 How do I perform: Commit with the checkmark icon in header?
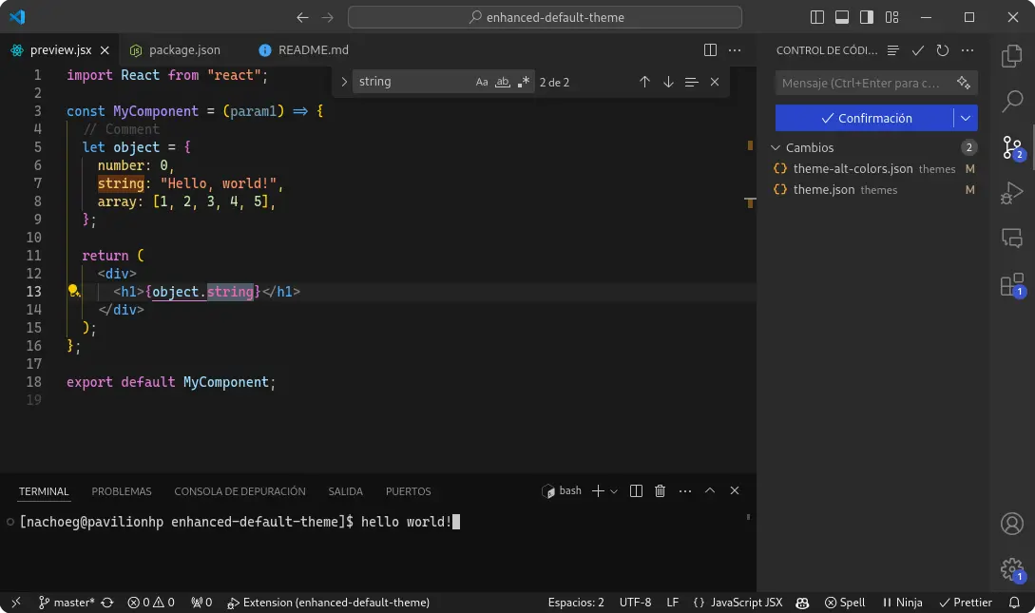pos(917,50)
